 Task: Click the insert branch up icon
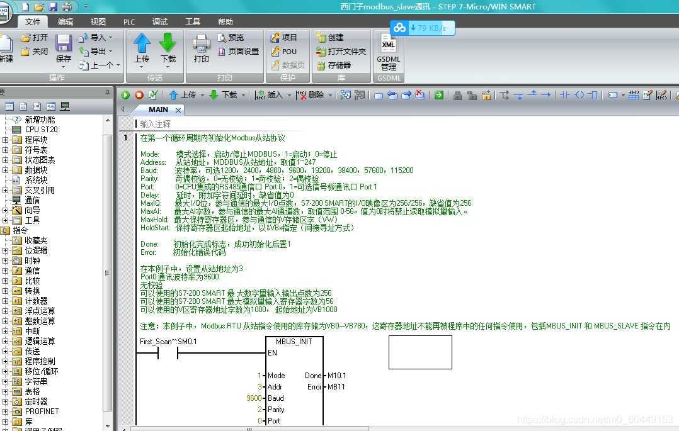(533, 94)
